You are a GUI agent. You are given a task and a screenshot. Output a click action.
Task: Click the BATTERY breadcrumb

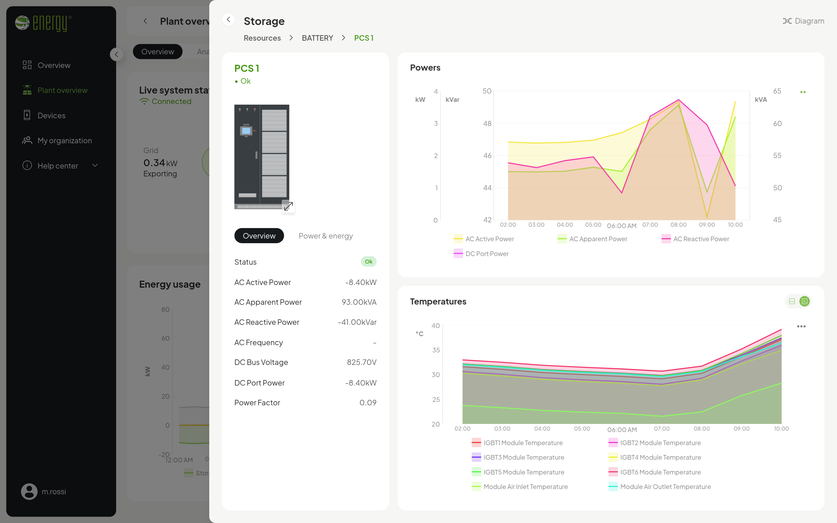(x=317, y=38)
